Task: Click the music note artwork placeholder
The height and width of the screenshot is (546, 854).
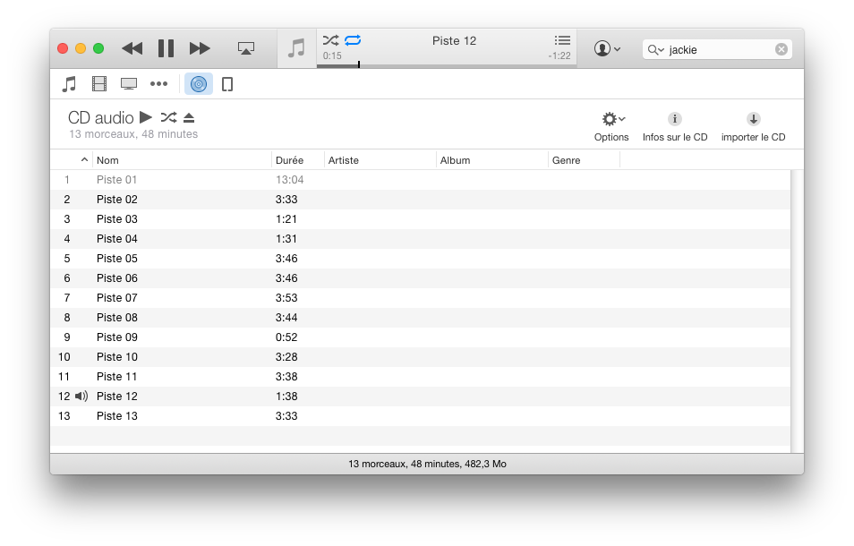Action: [297, 48]
